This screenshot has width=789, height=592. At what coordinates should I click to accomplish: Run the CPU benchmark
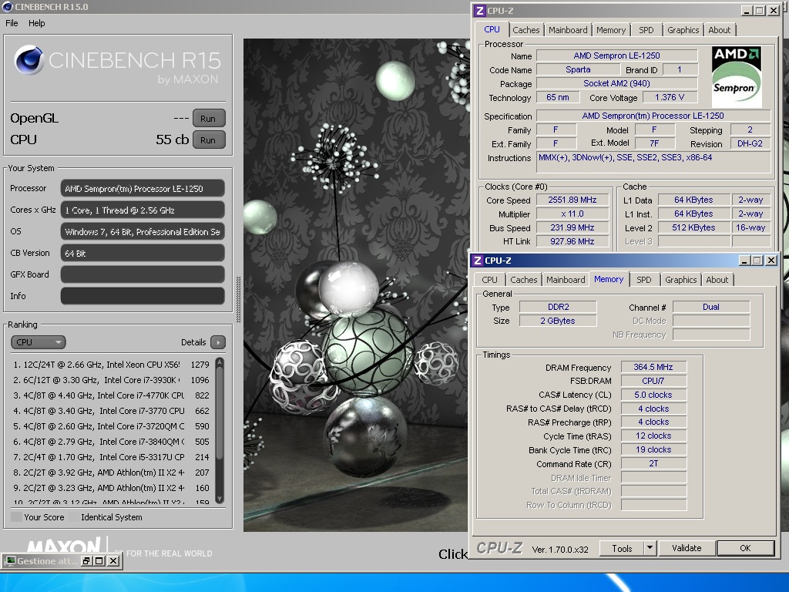[208, 140]
